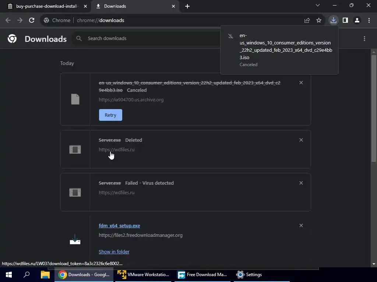Click the Today date heading
The image size is (377, 282).
click(x=67, y=63)
